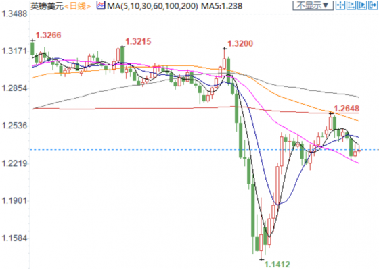Screen dimensions: 379x270
Task: Click the 1.3488 price axis label
Action: coord(14,13)
